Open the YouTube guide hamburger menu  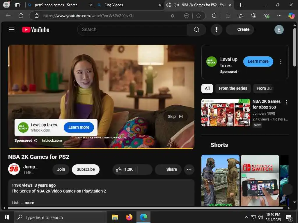[12, 30]
